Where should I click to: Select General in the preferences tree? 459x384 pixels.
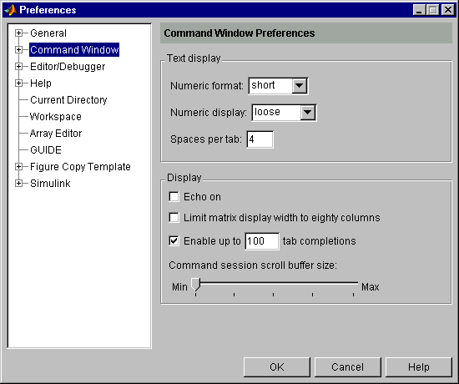[48, 33]
